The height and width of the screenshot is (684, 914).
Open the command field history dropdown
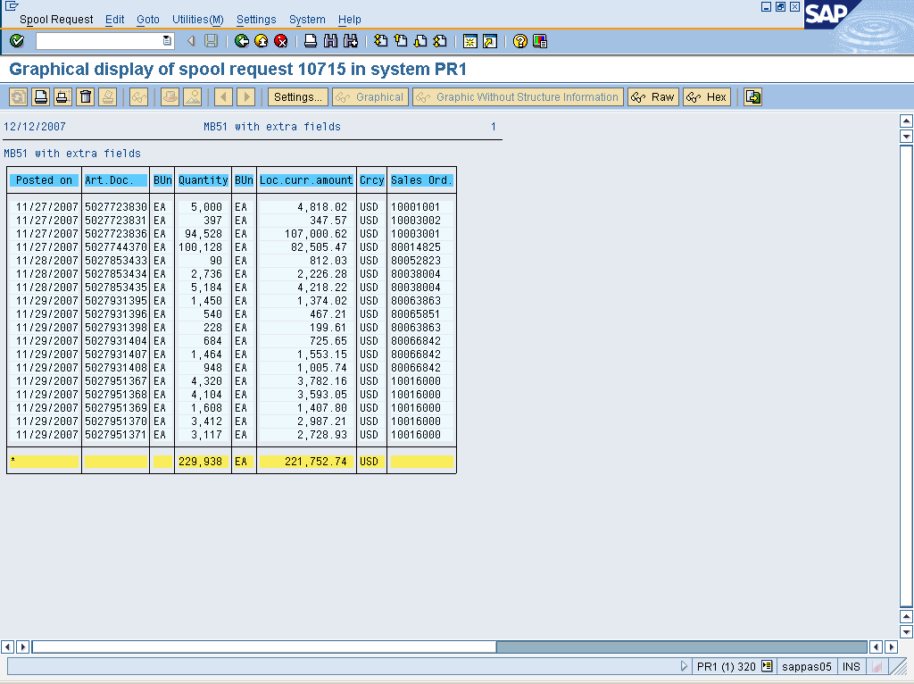pyautogui.click(x=167, y=41)
